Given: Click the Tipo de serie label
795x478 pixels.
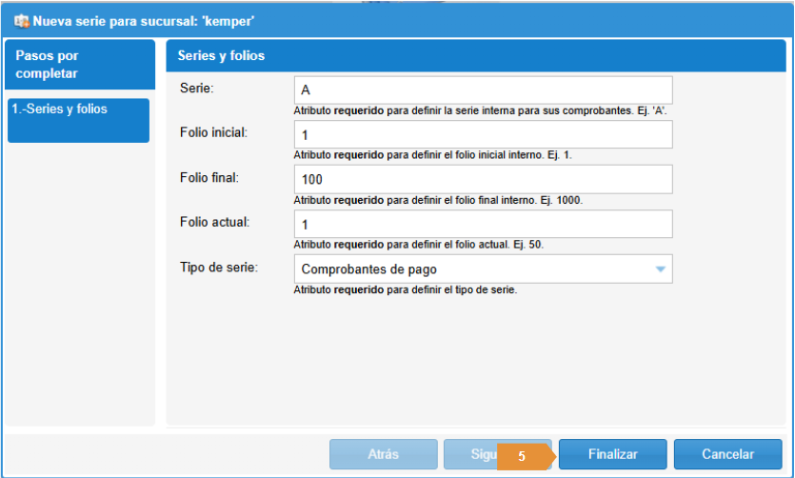Looking at the screenshot, I should pos(219,268).
